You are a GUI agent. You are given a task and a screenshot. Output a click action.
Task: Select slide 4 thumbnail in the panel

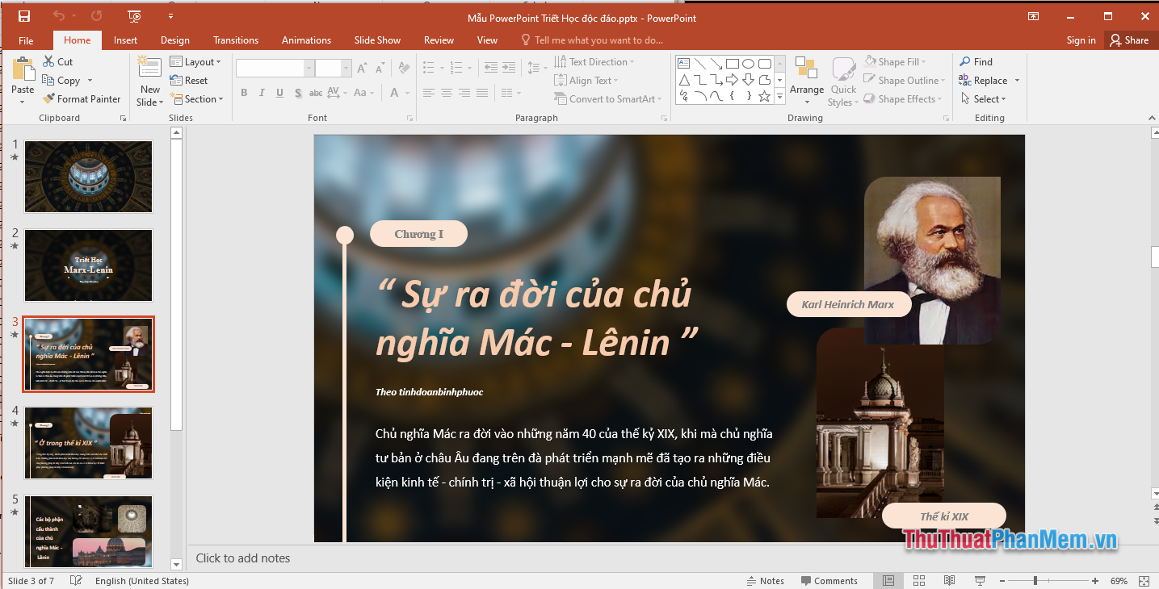coord(88,442)
